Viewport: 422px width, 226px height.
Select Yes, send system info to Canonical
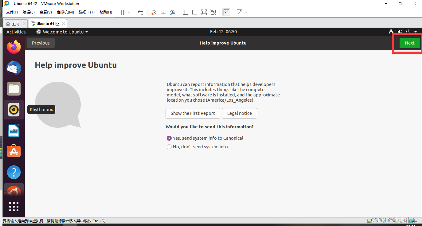205,138
